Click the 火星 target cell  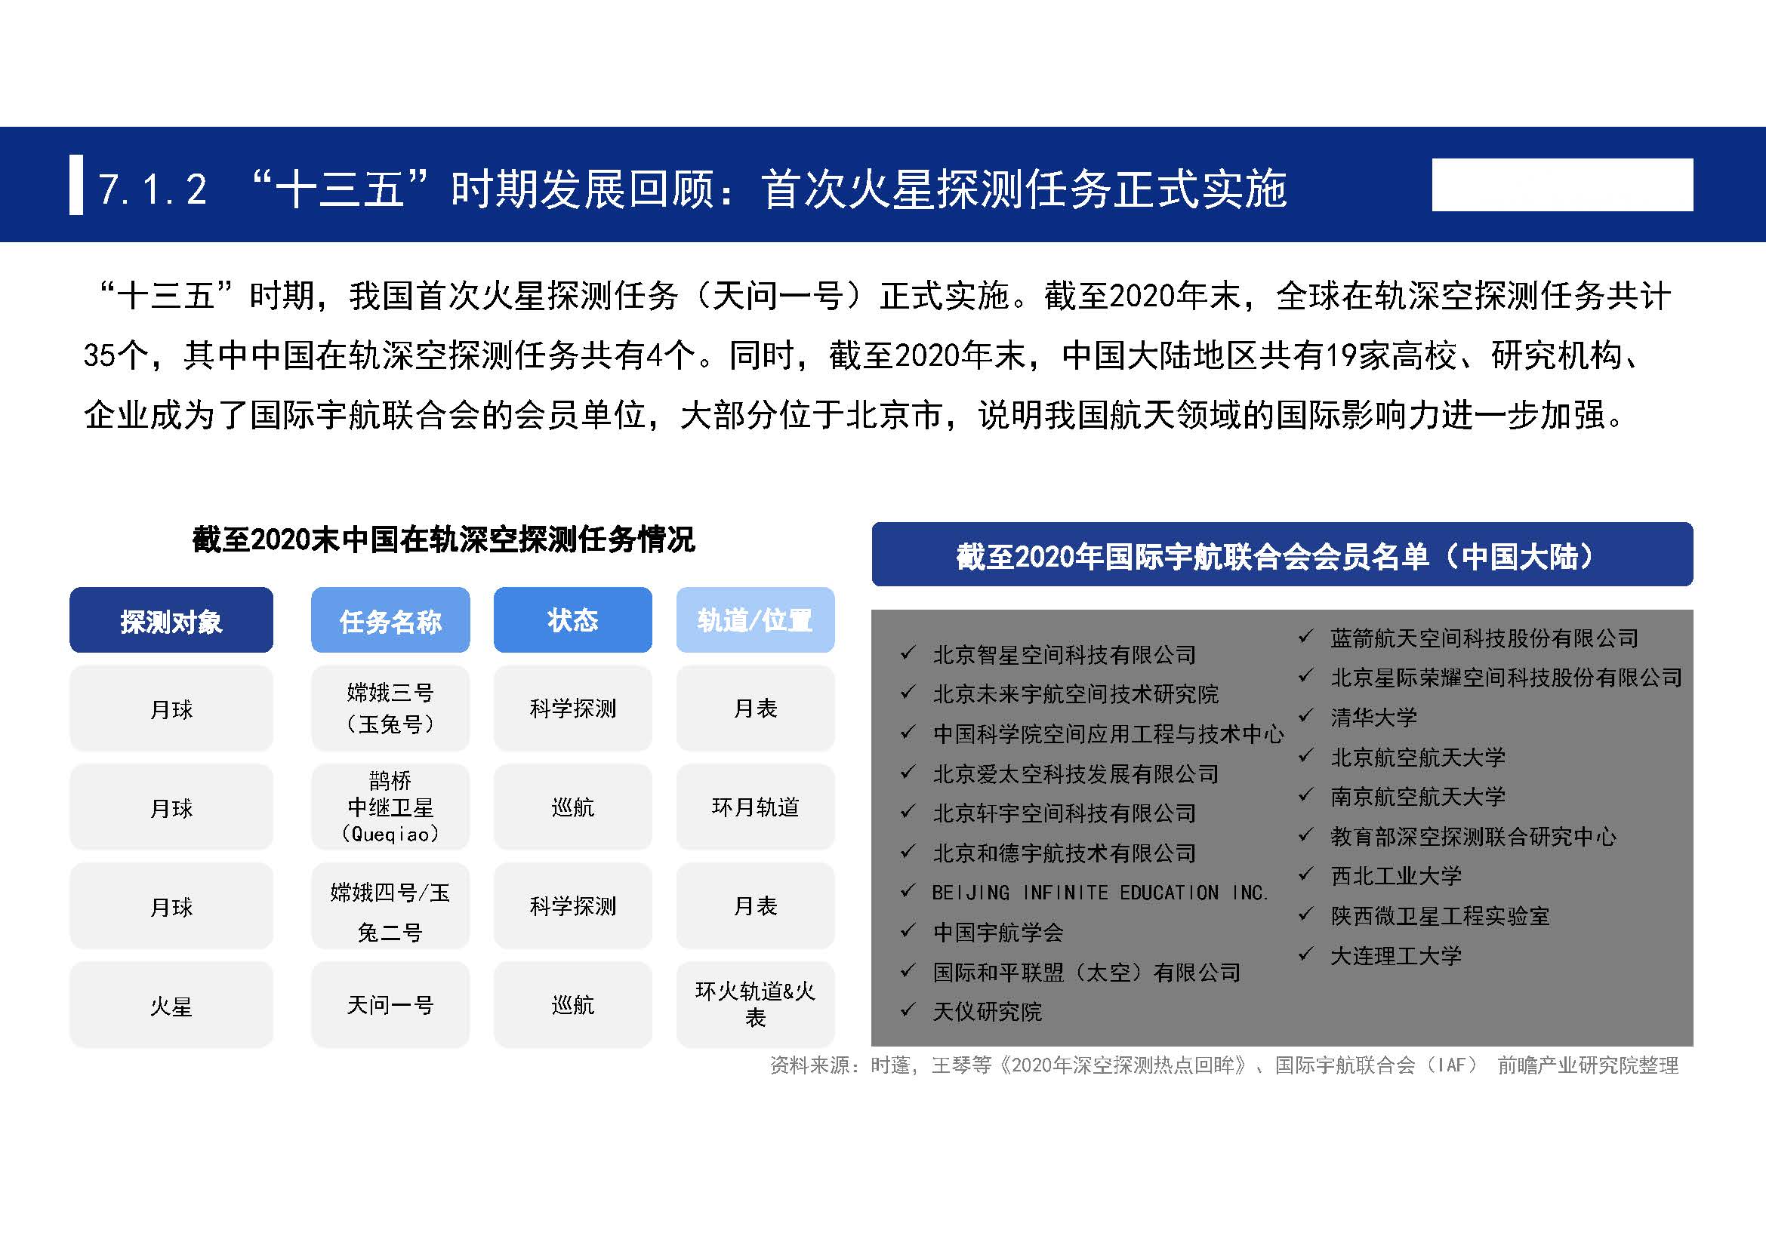pos(171,1004)
